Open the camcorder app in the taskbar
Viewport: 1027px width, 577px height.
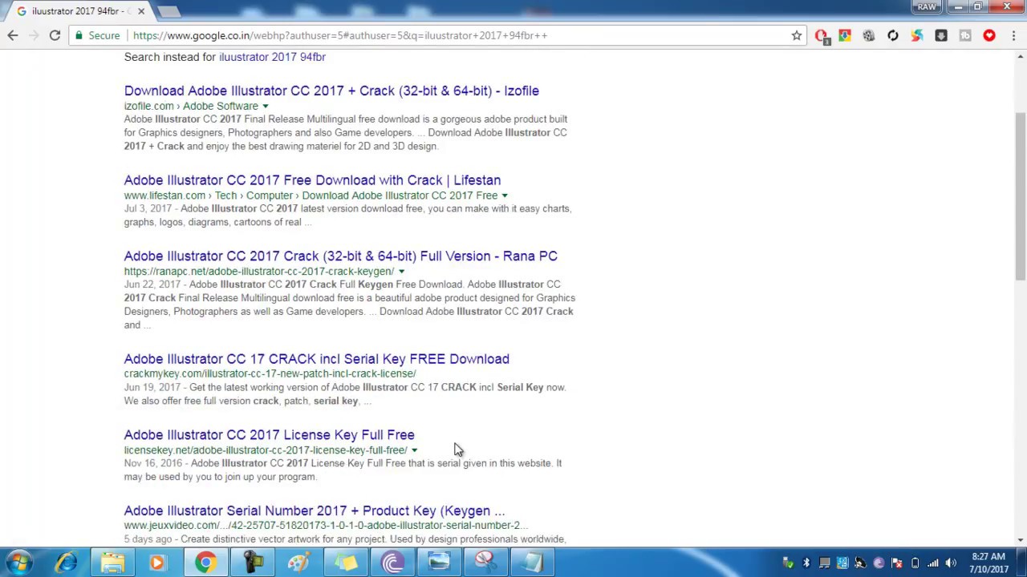(x=254, y=563)
